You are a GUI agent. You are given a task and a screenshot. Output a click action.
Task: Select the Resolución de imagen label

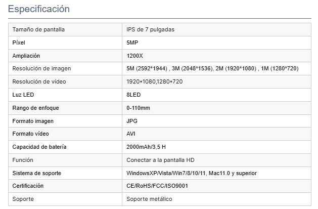point(41,68)
